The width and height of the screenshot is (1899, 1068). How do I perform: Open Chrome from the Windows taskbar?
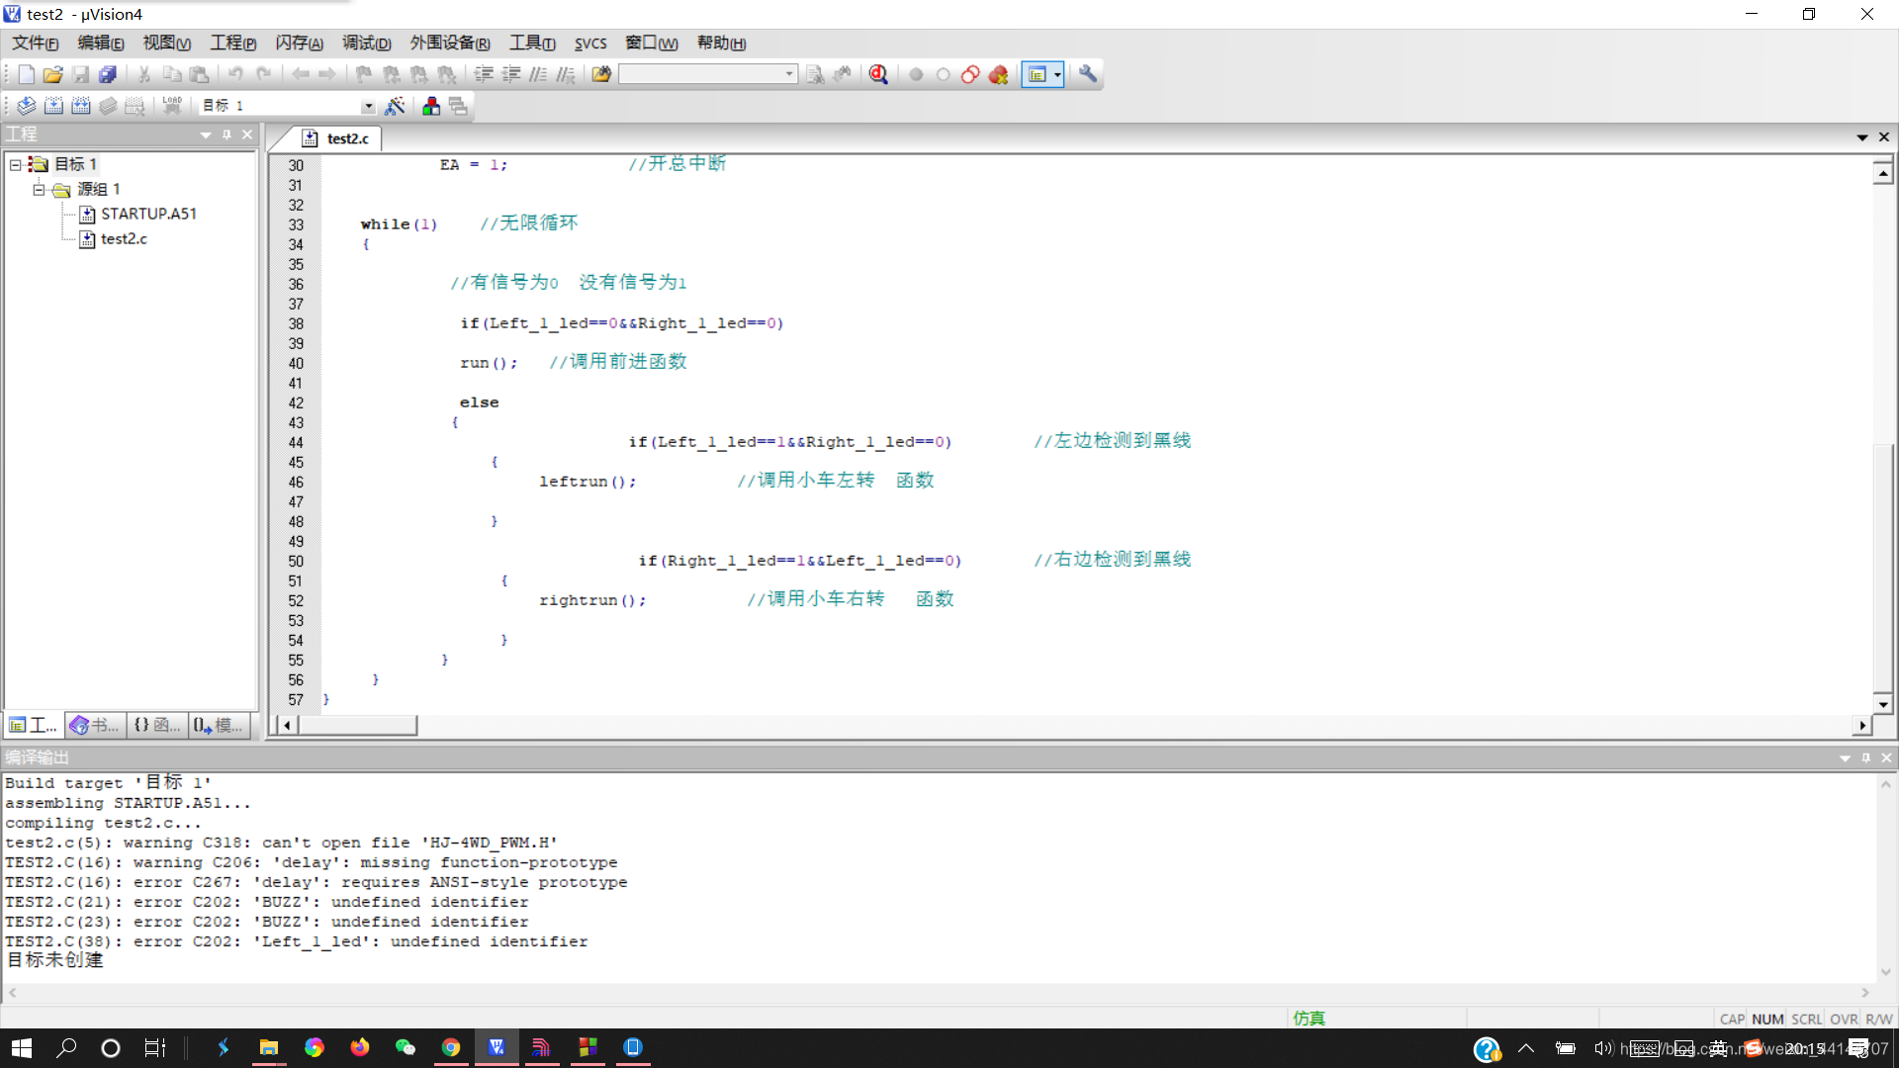coord(451,1047)
